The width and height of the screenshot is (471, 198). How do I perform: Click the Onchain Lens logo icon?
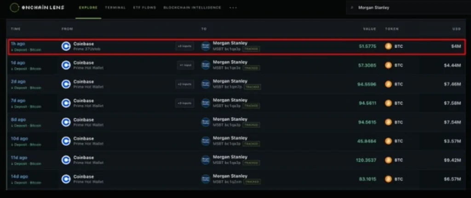pyautogui.click(x=14, y=7)
